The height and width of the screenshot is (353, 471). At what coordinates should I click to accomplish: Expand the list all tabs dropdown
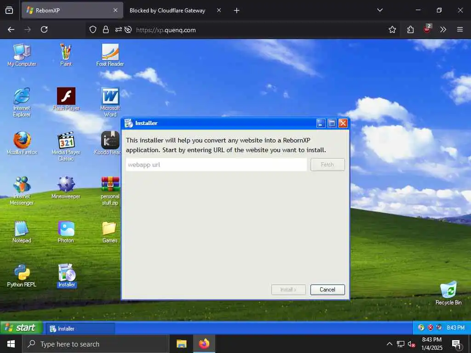(380, 10)
